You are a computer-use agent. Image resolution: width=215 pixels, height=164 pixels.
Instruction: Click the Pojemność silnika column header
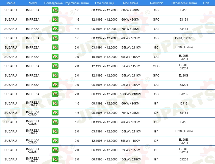click(77, 3)
